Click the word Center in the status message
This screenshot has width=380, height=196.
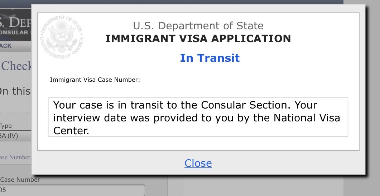pos(71,131)
